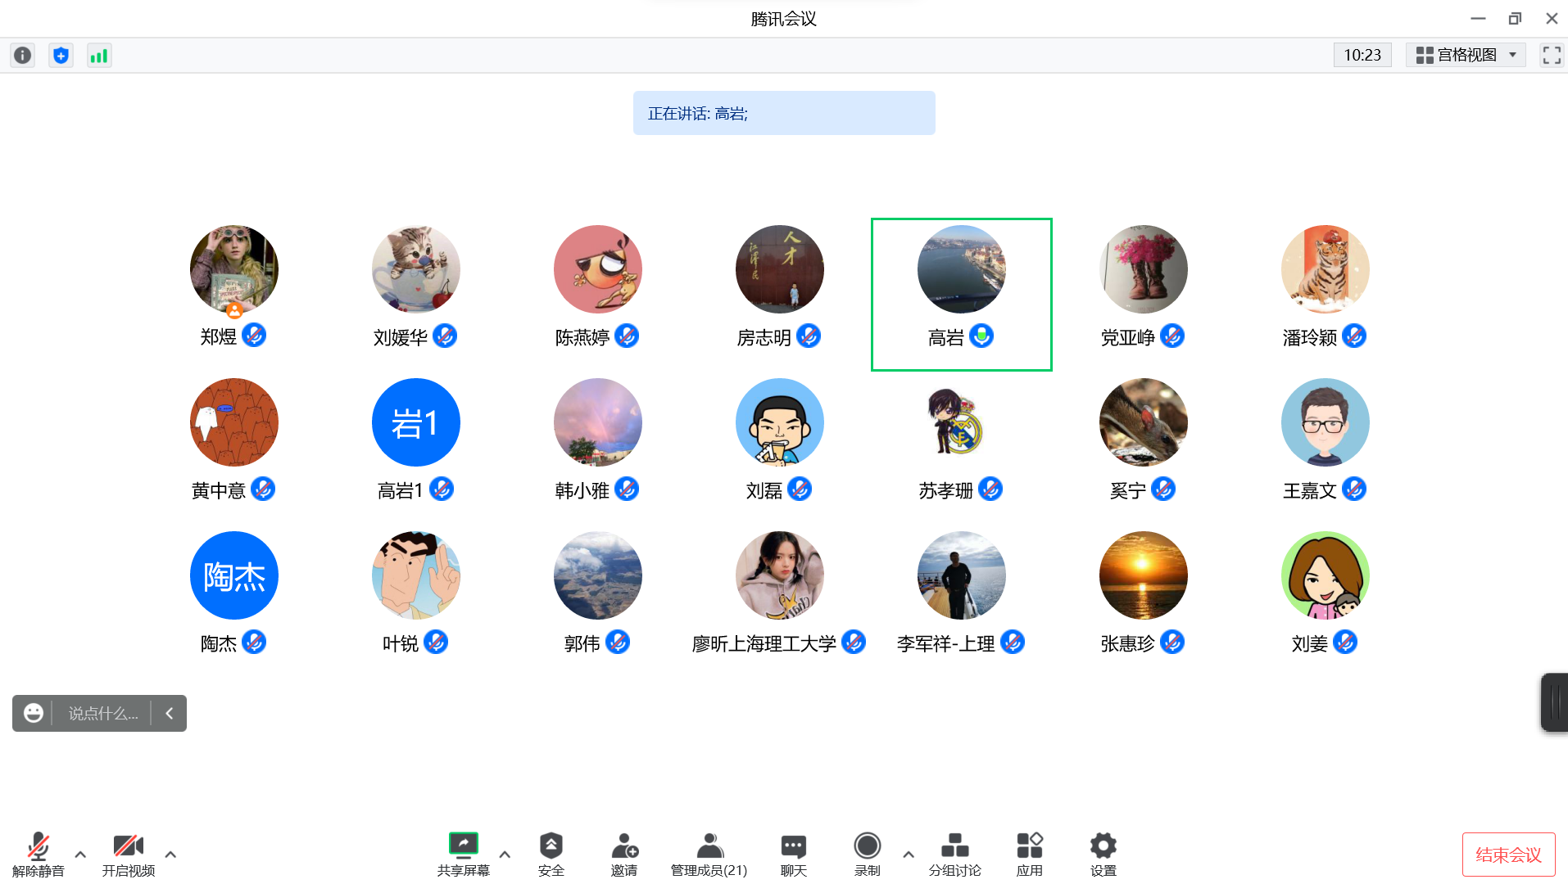This screenshot has height=884, width=1568.
Task: Open Manage Members (管理成员) panel
Action: (x=709, y=853)
